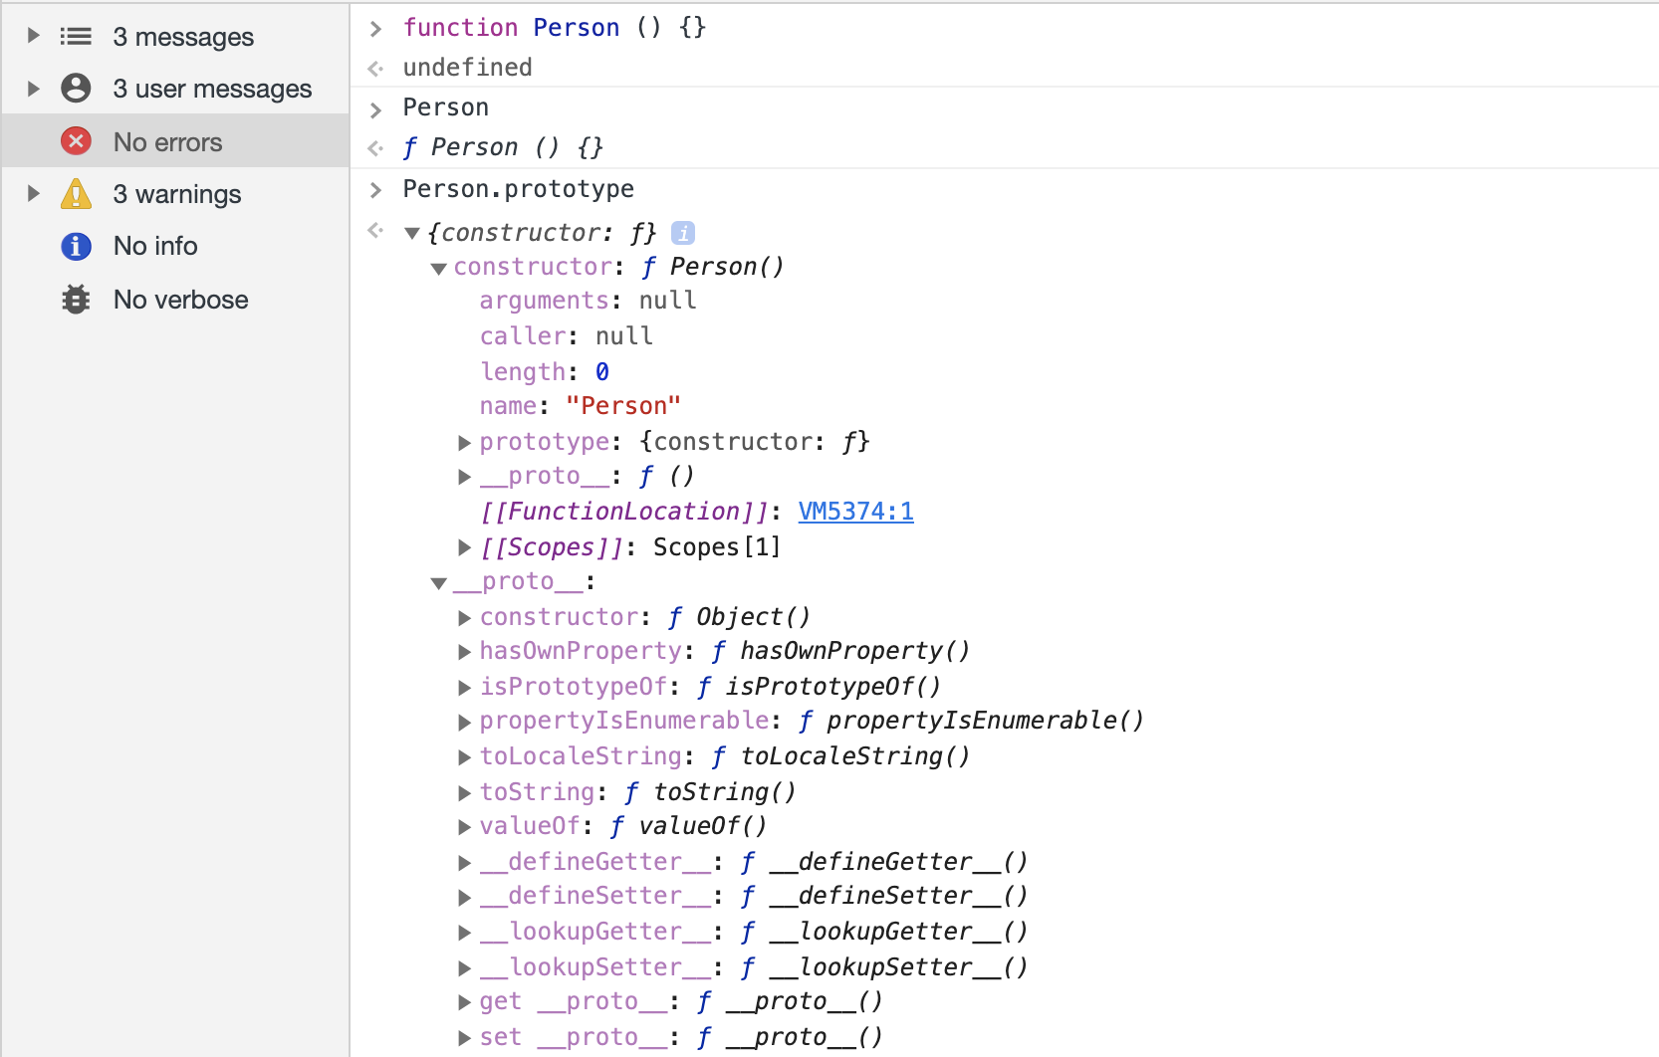Viewport: 1659px width, 1057px height.
Task: Expand the 3 user messages group
Action: click(x=33, y=89)
